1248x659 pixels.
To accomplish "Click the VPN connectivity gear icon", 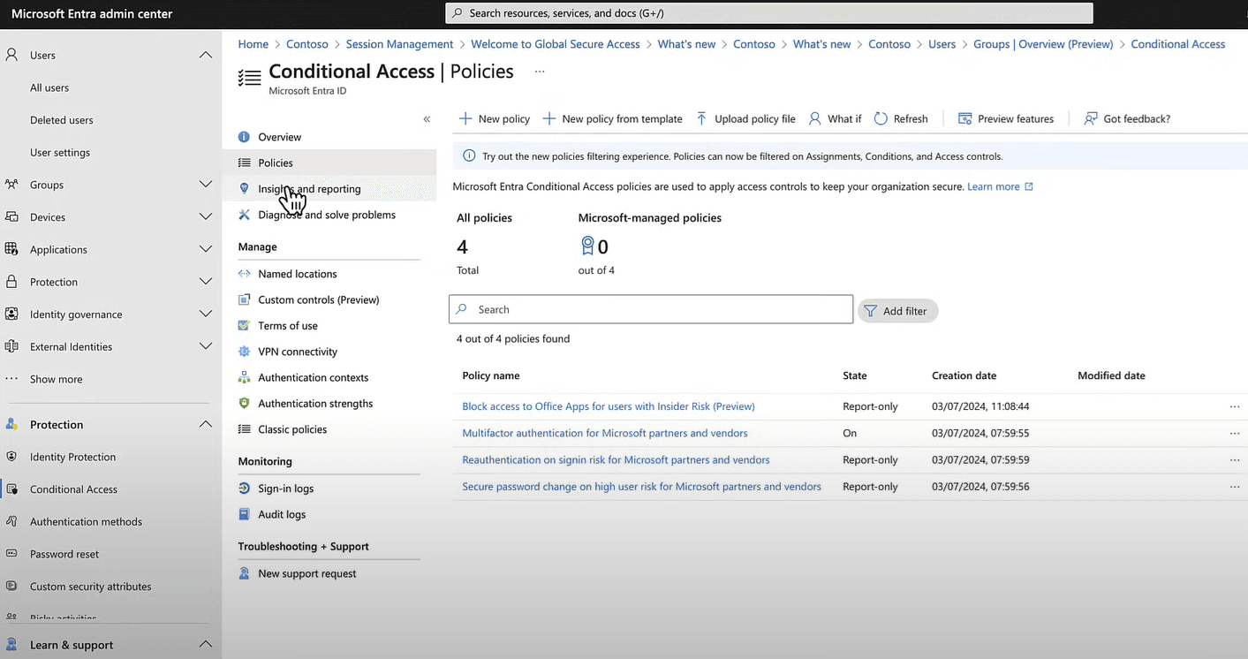I will [245, 352].
